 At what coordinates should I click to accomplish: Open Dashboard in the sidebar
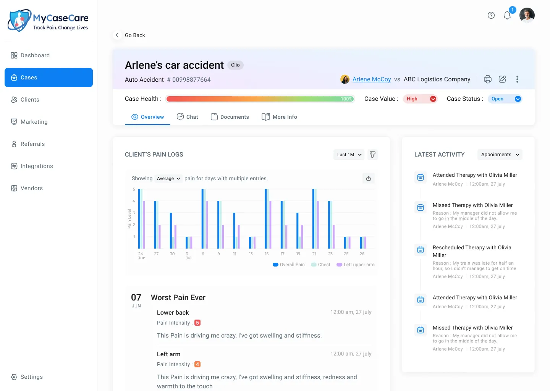coord(49,55)
